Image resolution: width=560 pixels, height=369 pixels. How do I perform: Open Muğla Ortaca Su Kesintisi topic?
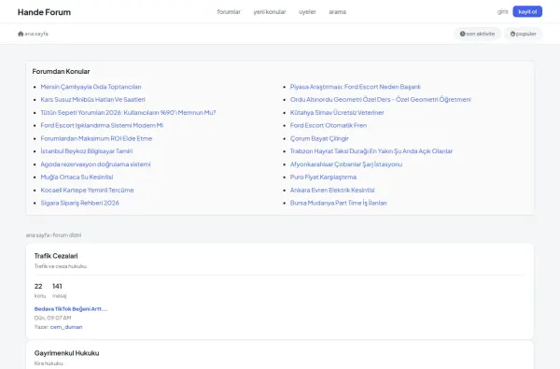tap(77, 177)
